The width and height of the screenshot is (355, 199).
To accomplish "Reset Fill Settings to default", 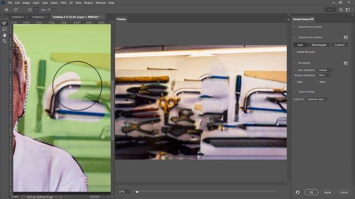I will [x=346, y=63].
